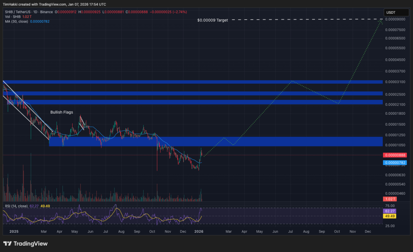413x252 pixels.
Task: Select the white dashed target line
Action: [x=307, y=19]
